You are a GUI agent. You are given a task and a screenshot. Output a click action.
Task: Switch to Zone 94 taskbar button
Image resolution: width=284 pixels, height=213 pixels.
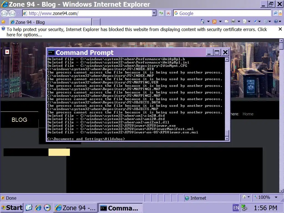pyautogui.click(x=75, y=208)
